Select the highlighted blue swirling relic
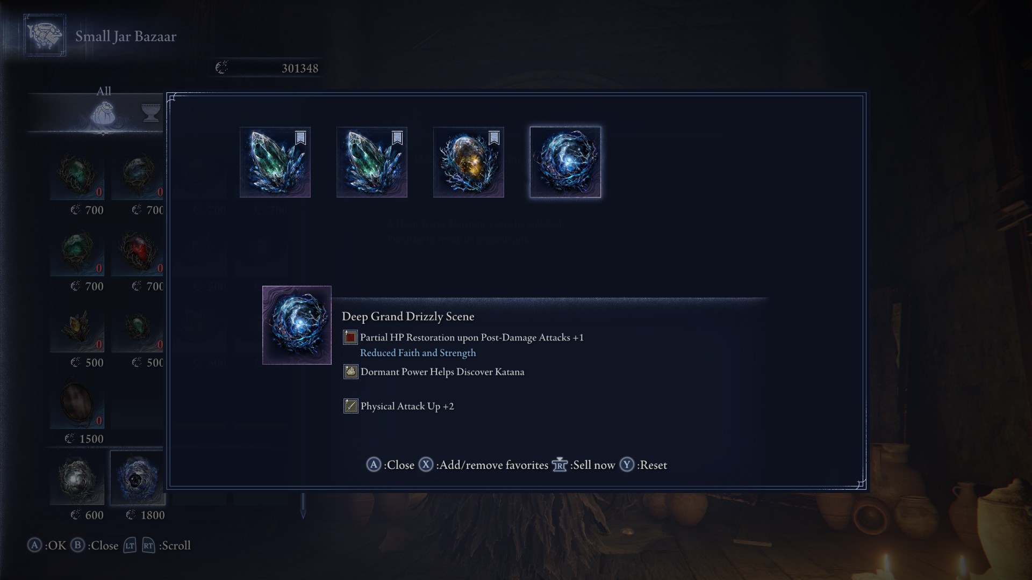The image size is (1032, 580). click(x=565, y=162)
